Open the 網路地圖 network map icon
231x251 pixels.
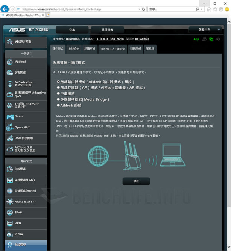(x=10, y=62)
